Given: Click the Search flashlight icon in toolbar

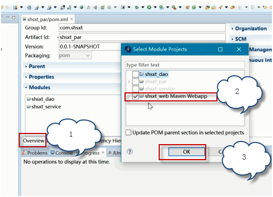Looking at the screenshot, I should tap(221, 7).
